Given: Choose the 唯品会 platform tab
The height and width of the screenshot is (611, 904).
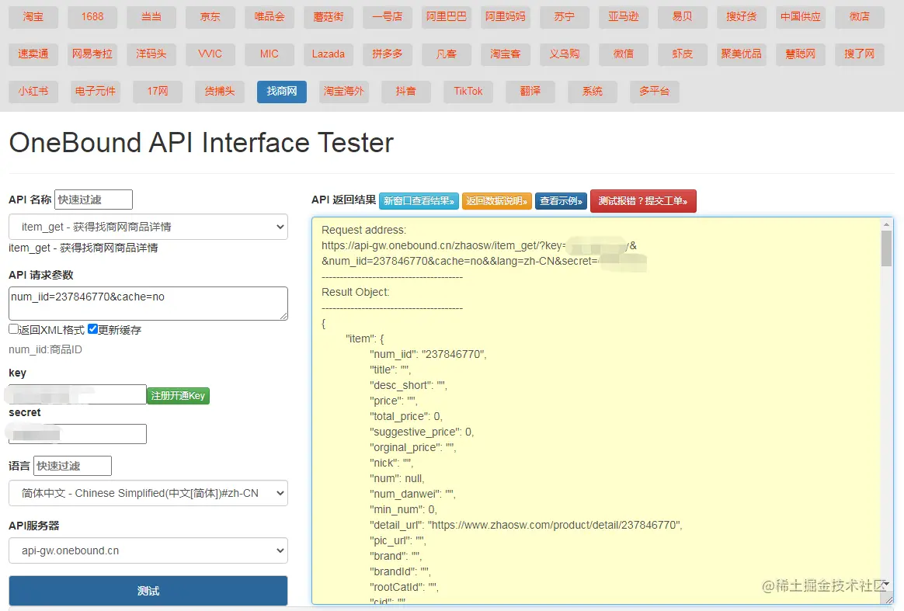Looking at the screenshot, I should (x=269, y=17).
